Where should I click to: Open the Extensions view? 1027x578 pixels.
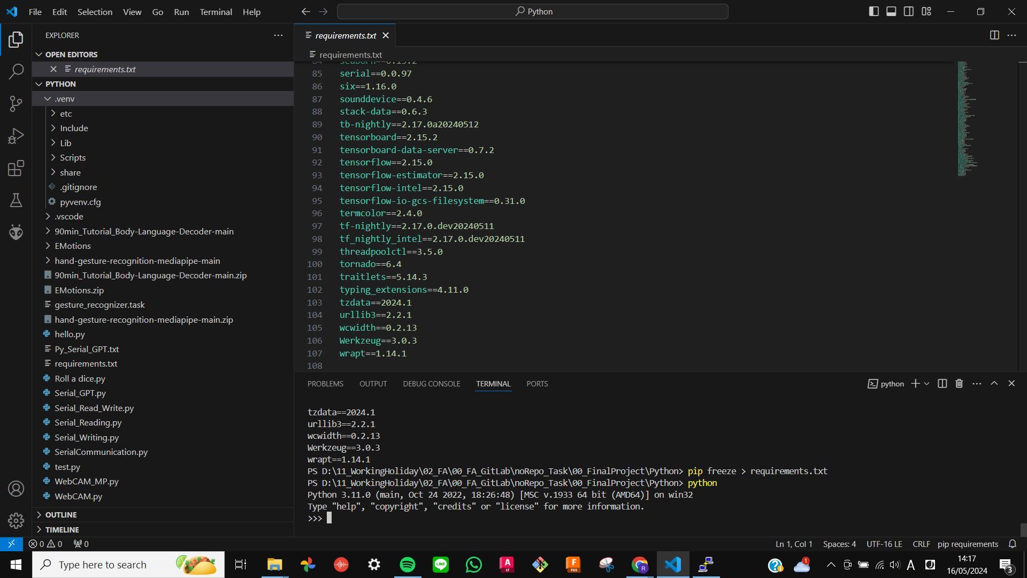click(16, 168)
